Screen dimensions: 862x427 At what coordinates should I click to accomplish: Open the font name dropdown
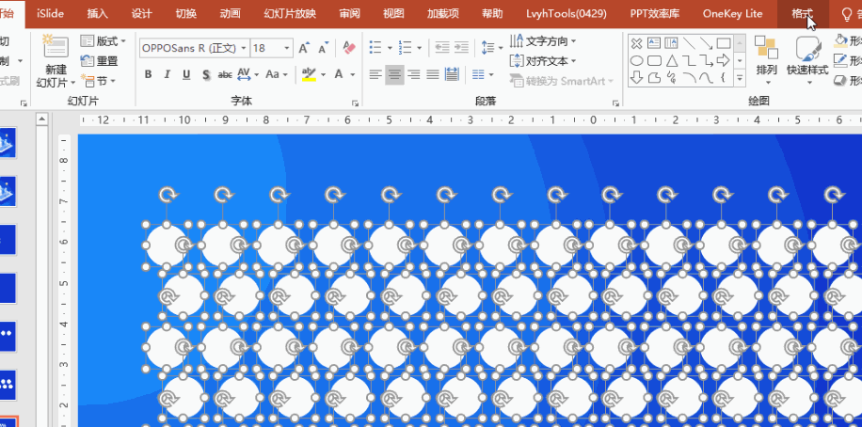coord(245,48)
